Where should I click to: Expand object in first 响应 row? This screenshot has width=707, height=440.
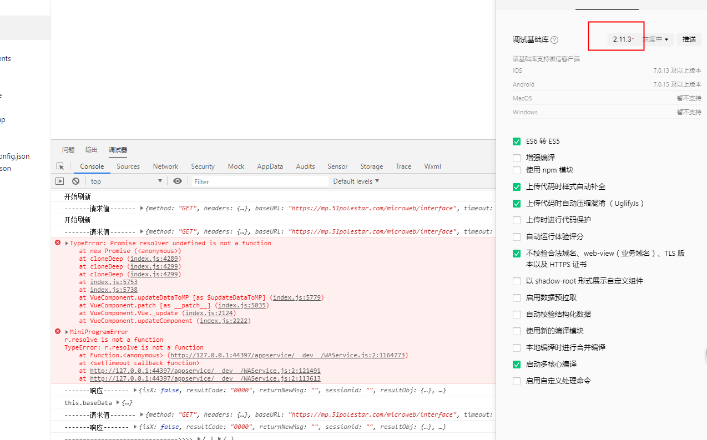(136, 391)
